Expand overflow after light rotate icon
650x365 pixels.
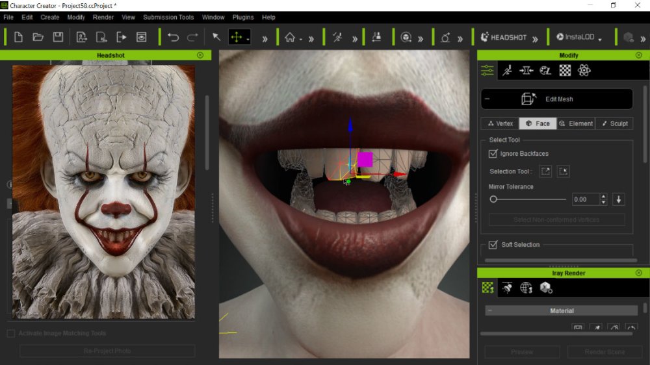coord(460,40)
